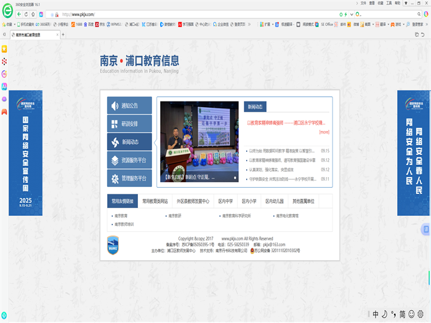Toggle IME moon half-width mode
The image size is (431, 323).
tap(384, 314)
